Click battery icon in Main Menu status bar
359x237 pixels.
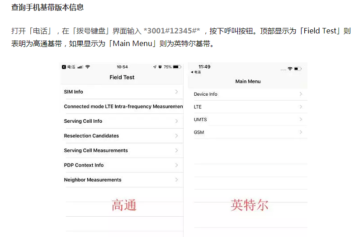tap(298, 69)
